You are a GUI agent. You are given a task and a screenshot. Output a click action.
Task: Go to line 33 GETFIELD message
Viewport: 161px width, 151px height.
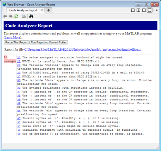click(19, 88)
